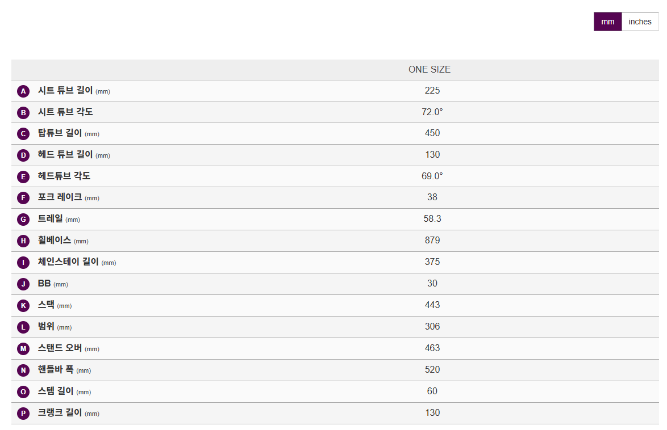
Task: Select the 헤드 튜브 길이 row label
Action: 65,155
